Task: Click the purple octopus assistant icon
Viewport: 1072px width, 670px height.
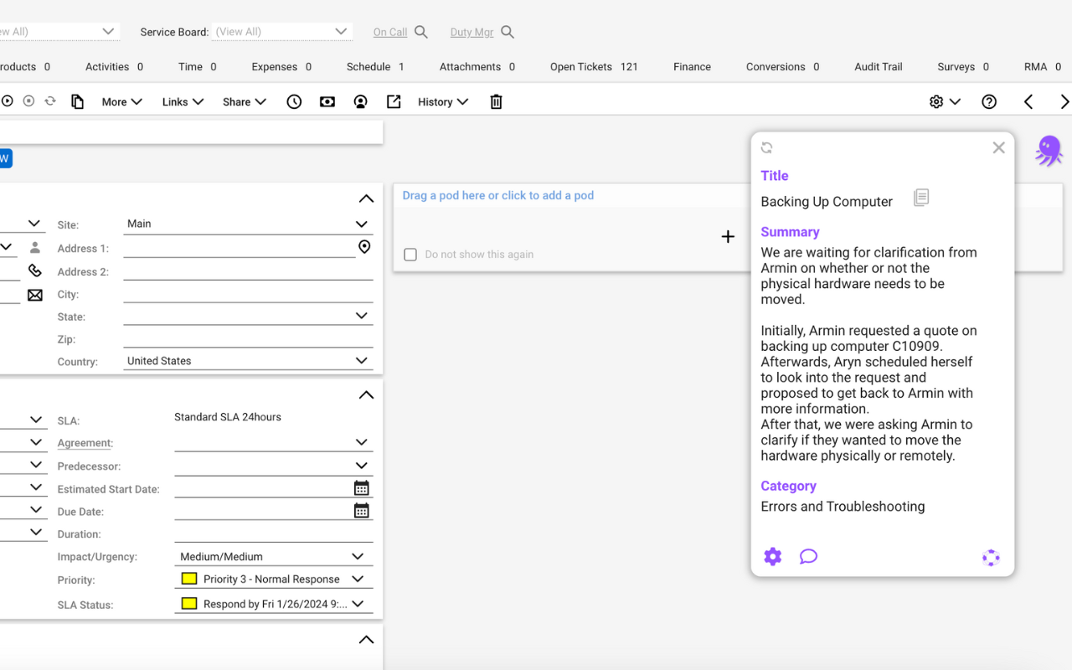Action: pyautogui.click(x=1048, y=151)
